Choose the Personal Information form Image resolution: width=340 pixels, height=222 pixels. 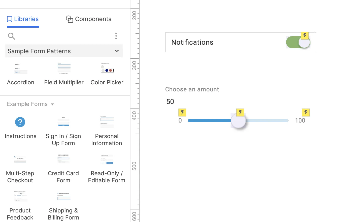pos(107,122)
